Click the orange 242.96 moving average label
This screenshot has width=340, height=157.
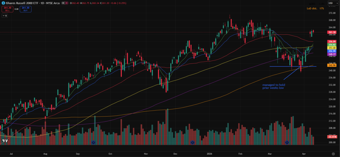(332, 65)
